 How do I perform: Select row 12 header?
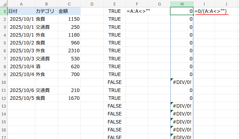click(x=4, y=98)
